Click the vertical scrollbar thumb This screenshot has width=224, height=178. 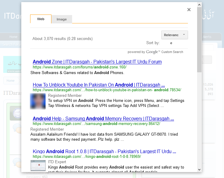click(199, 40)
